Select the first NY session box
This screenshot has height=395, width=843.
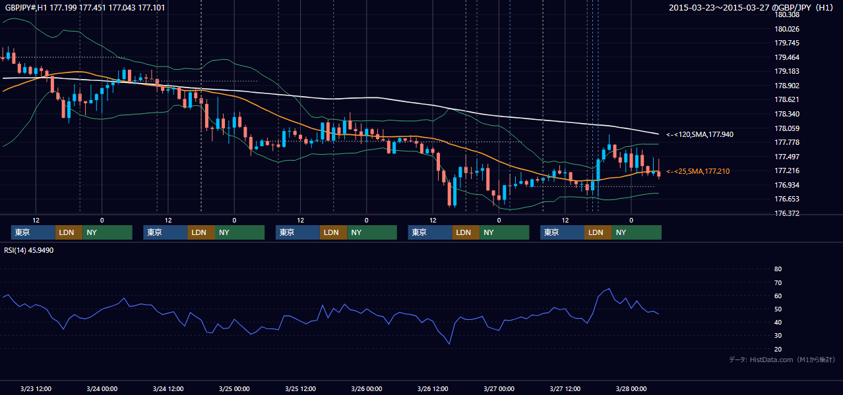click(108, 232)
